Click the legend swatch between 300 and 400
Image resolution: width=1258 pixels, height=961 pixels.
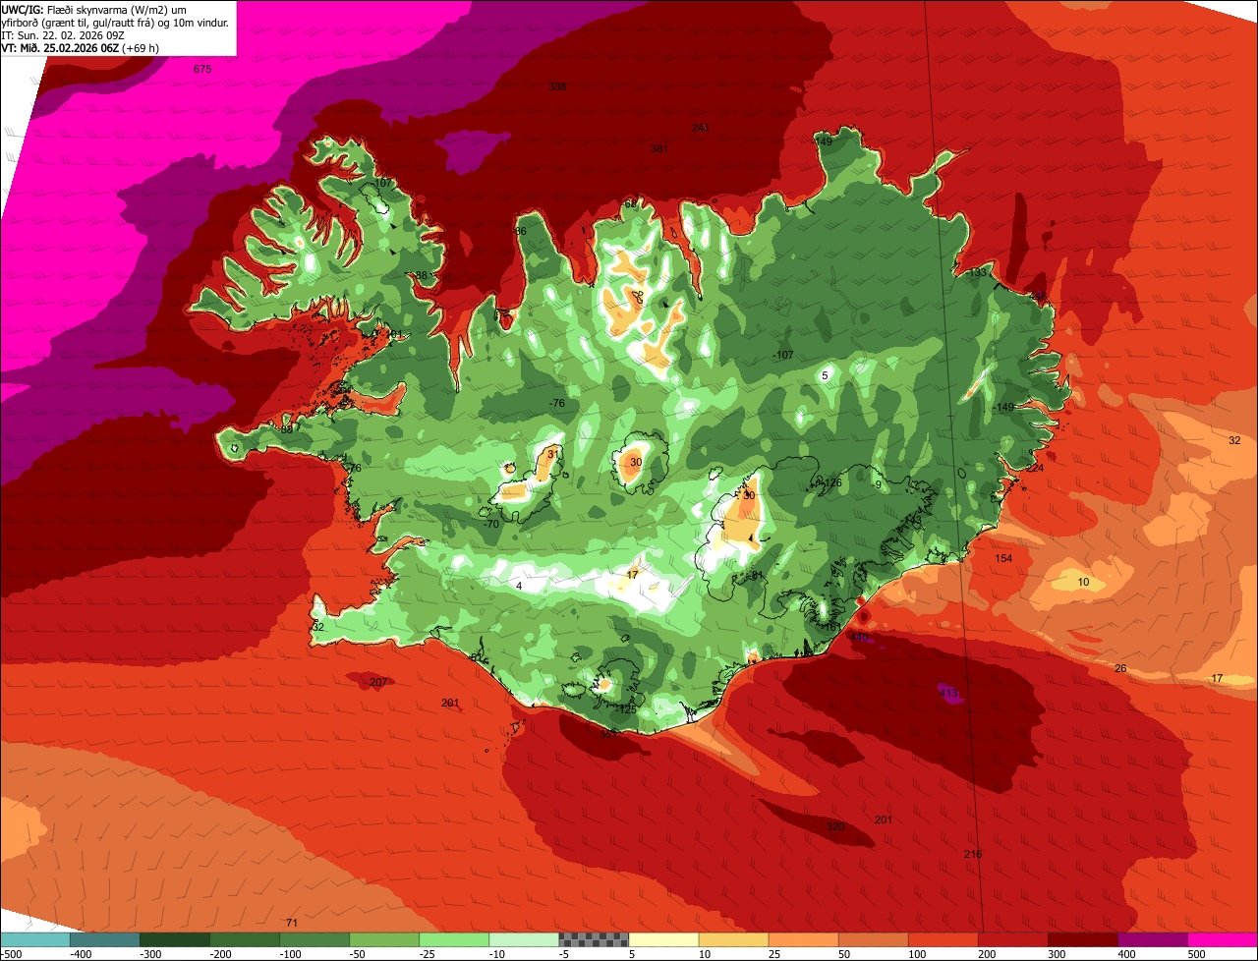tap(1082, 939)
